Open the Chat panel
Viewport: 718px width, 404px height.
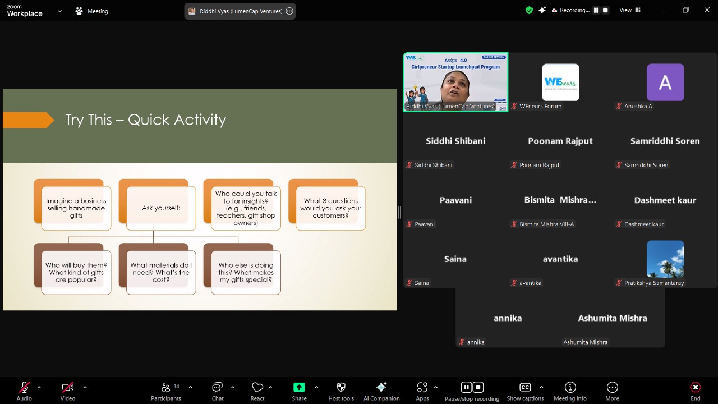(217, 388)
